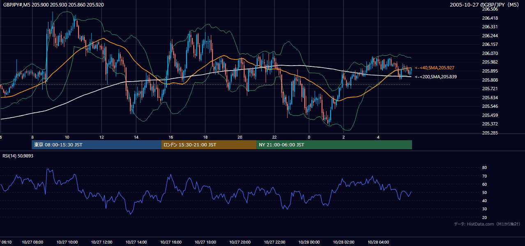Click RSI scale value 30

click(x=484, y=209)
